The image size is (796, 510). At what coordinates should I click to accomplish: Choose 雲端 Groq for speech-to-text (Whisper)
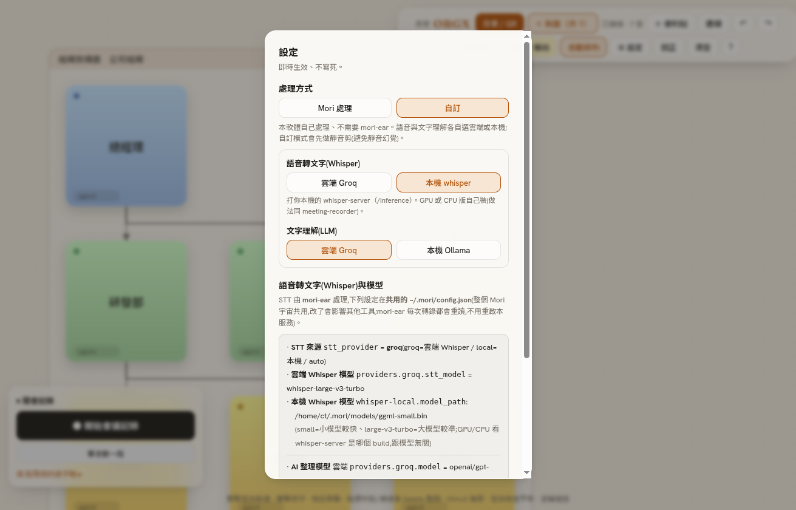[339, 183]
